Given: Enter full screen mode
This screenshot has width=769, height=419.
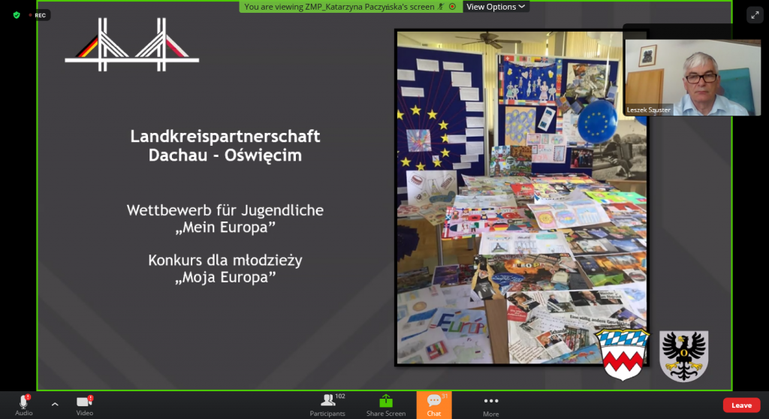Looking at the screenshot, I should tap(755, 15).
